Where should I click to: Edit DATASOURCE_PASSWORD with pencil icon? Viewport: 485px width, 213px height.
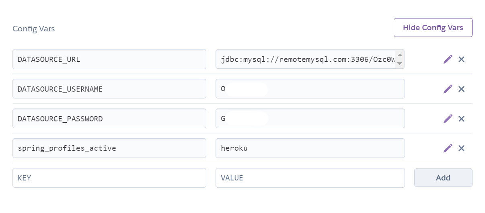click(448, 119)
